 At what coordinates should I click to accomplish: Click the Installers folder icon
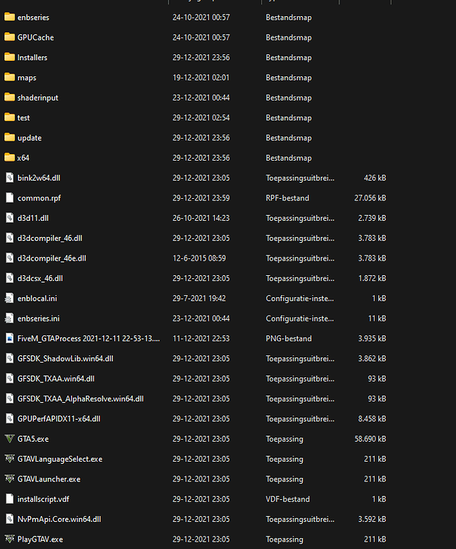pyautogui.click(x=10, y=57)
